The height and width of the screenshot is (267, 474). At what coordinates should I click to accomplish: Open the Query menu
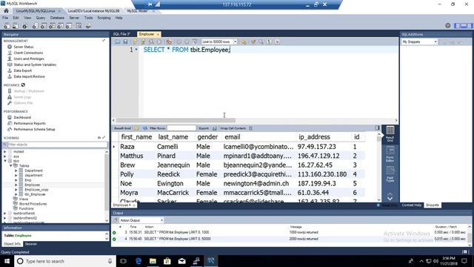[x=41, y=18]
